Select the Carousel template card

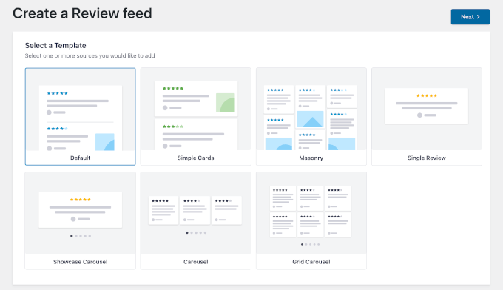coord(196,220)
